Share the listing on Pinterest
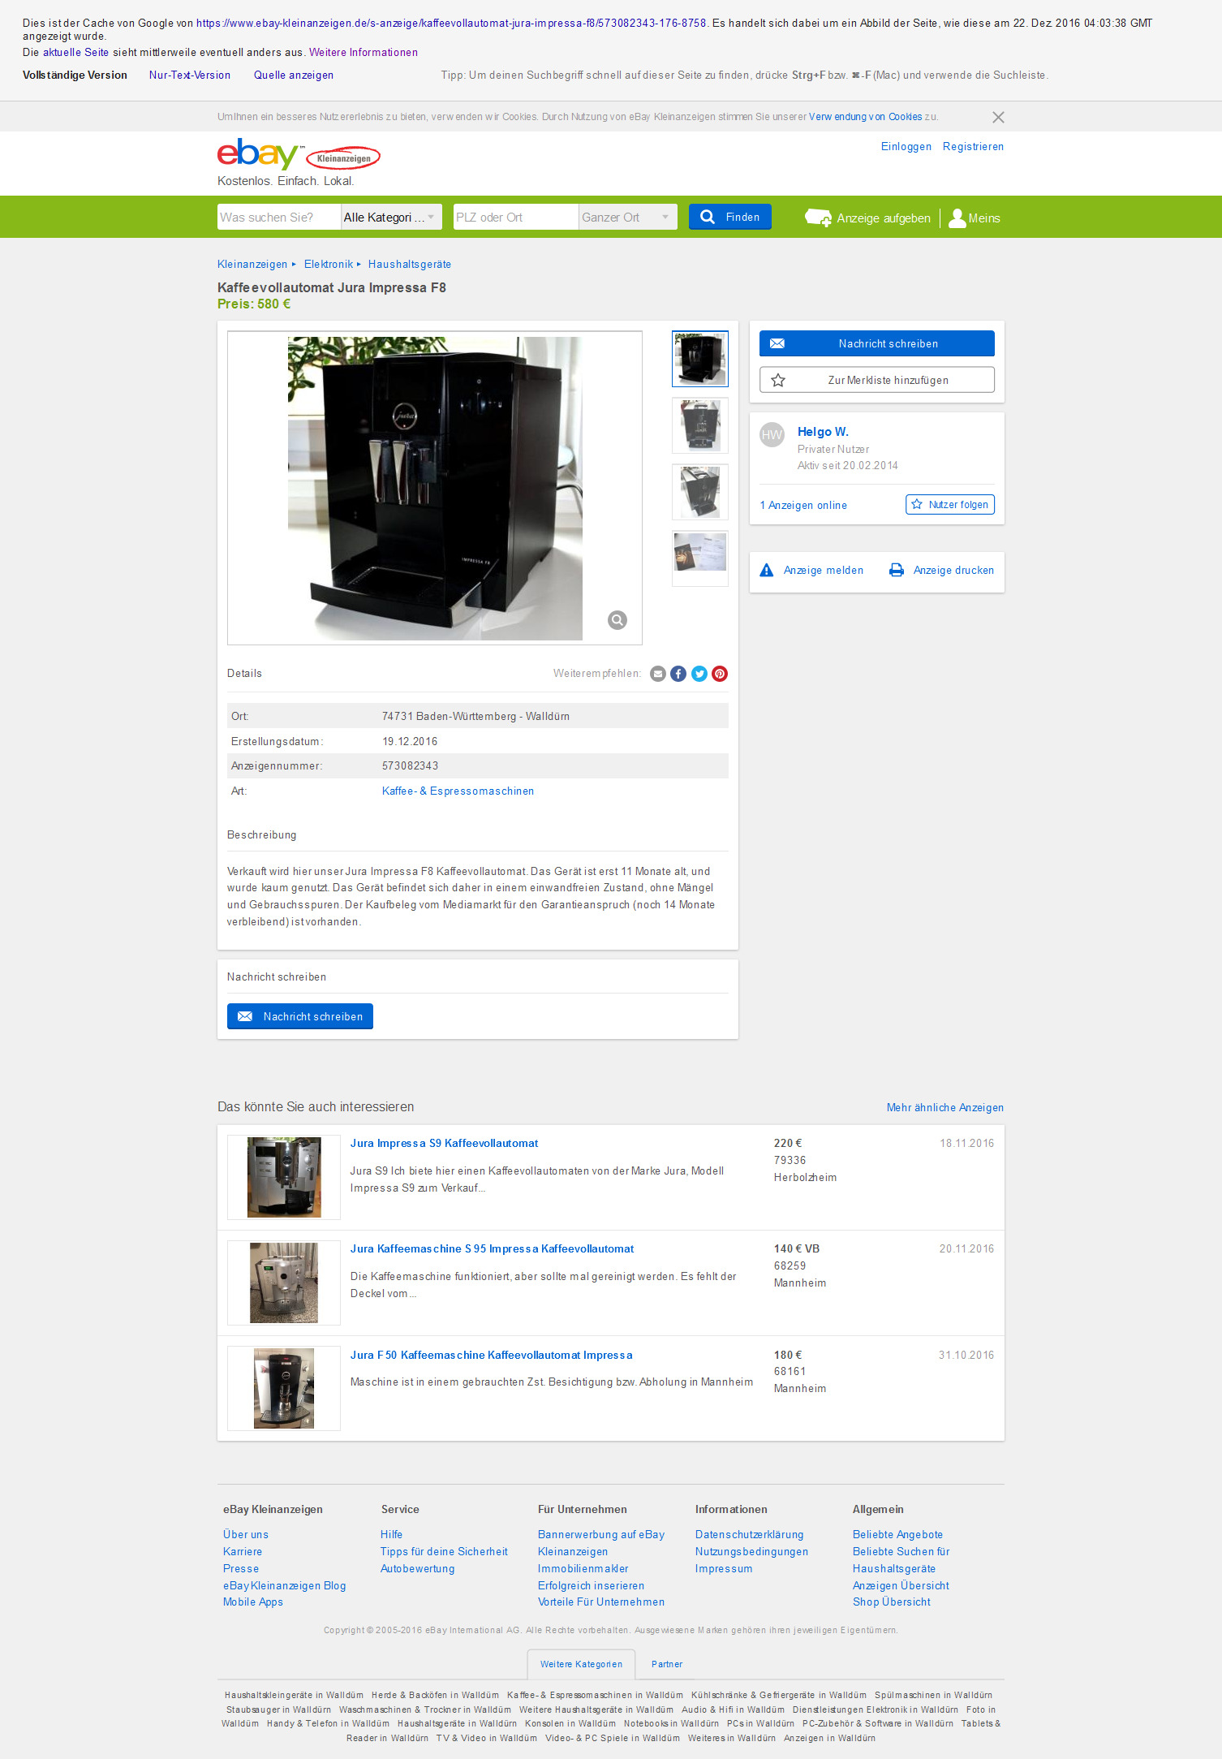The image size is (1222, 1759). coord(720,674)
